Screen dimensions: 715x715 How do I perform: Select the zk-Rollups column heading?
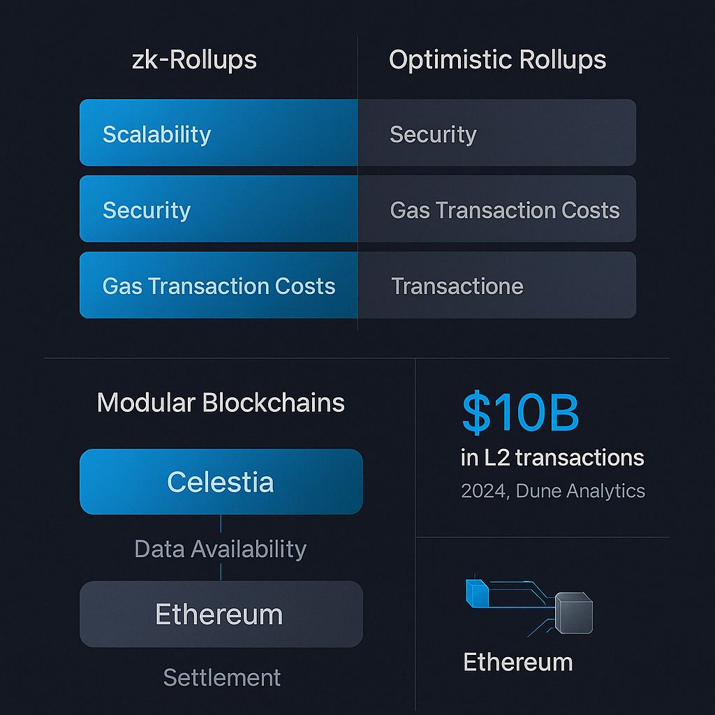(194, 60)
